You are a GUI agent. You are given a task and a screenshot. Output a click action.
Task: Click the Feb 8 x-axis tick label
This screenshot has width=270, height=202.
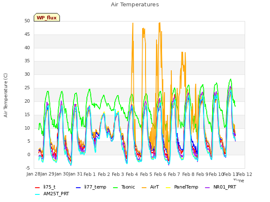pos(188,174)
